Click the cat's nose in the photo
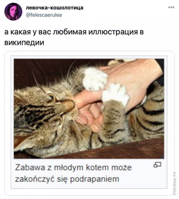 click(69, 105)
